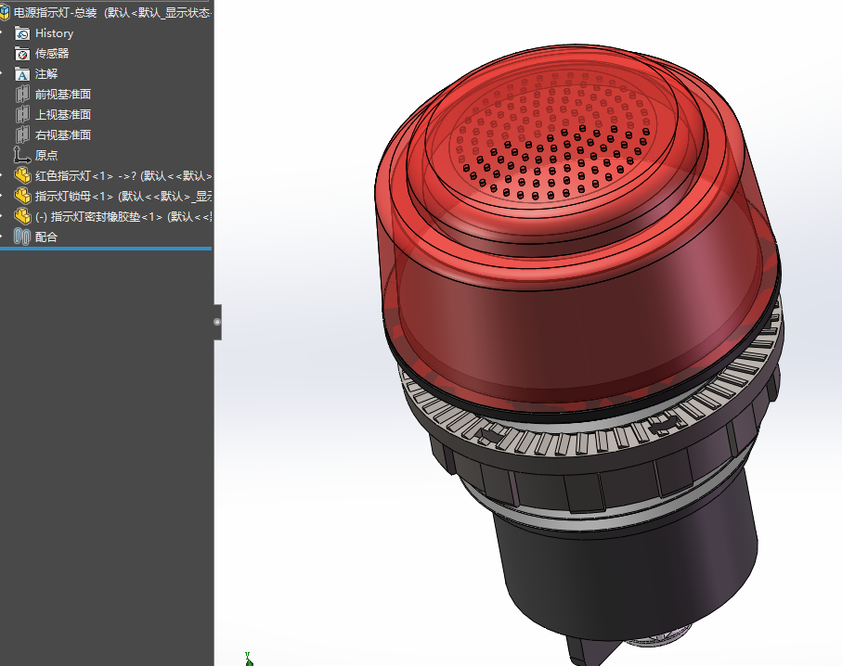
Task: Click the 原点 origin icon
Action: (x=21, y=155)
